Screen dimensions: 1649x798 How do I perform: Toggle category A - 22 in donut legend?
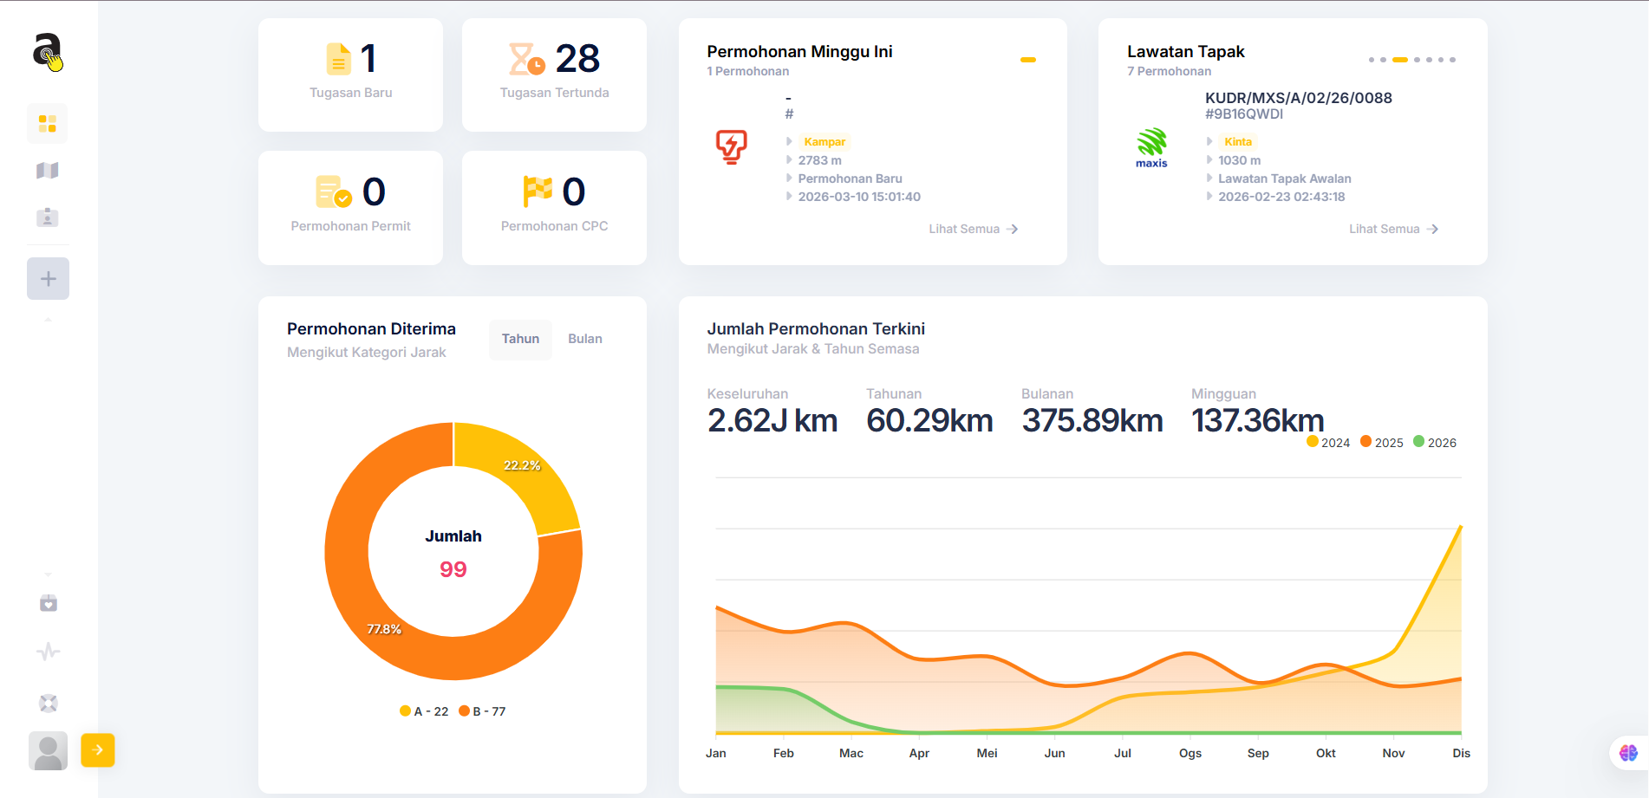pos(424,711)
